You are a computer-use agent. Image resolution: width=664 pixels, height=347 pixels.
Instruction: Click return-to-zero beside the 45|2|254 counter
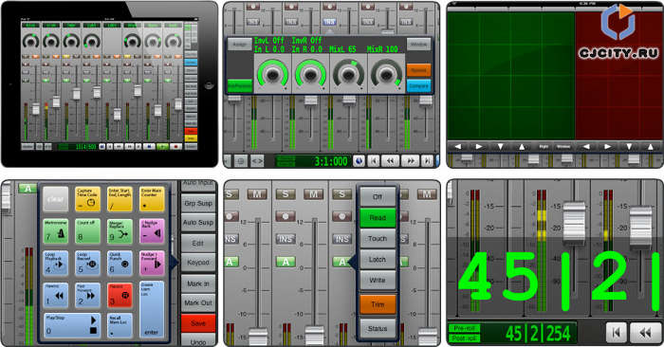(x=617, y=333)
